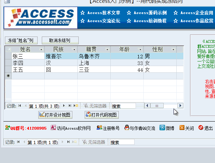
Task: Click the cell containing 张三
Action: pos(28,56)
